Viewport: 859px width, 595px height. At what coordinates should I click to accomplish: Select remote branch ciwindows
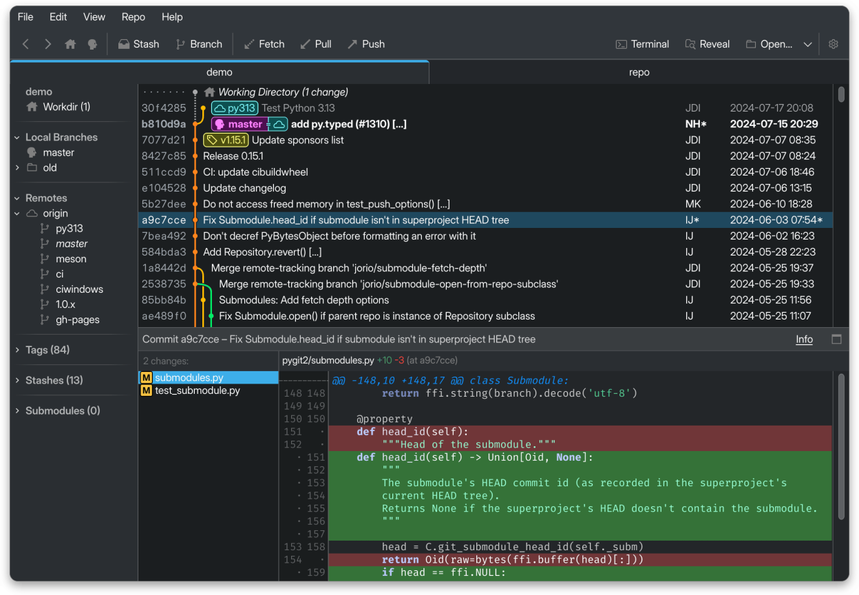[x=79, y=289]
